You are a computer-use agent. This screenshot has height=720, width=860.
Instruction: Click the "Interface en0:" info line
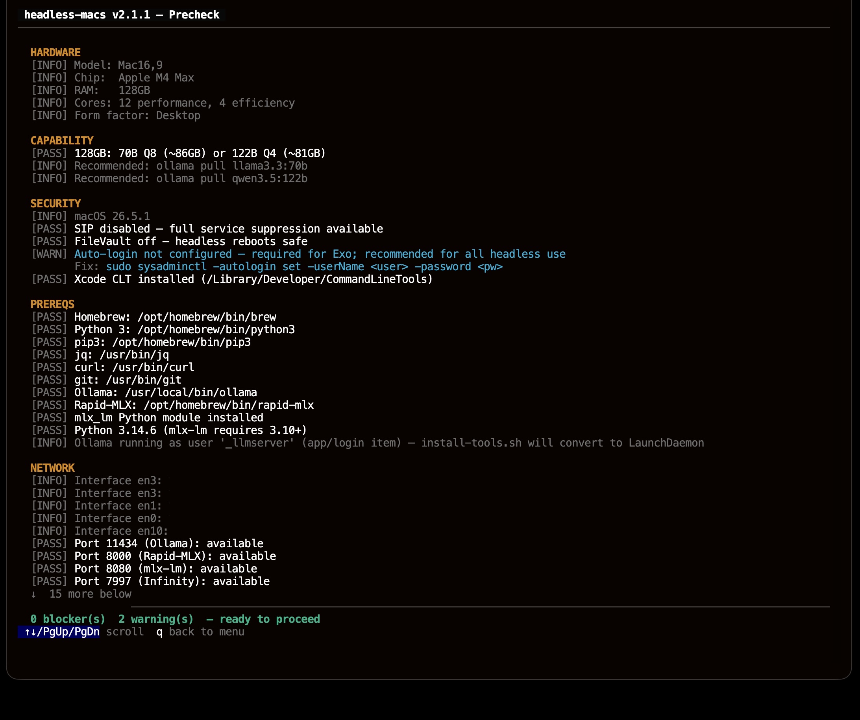pos(97,519)
